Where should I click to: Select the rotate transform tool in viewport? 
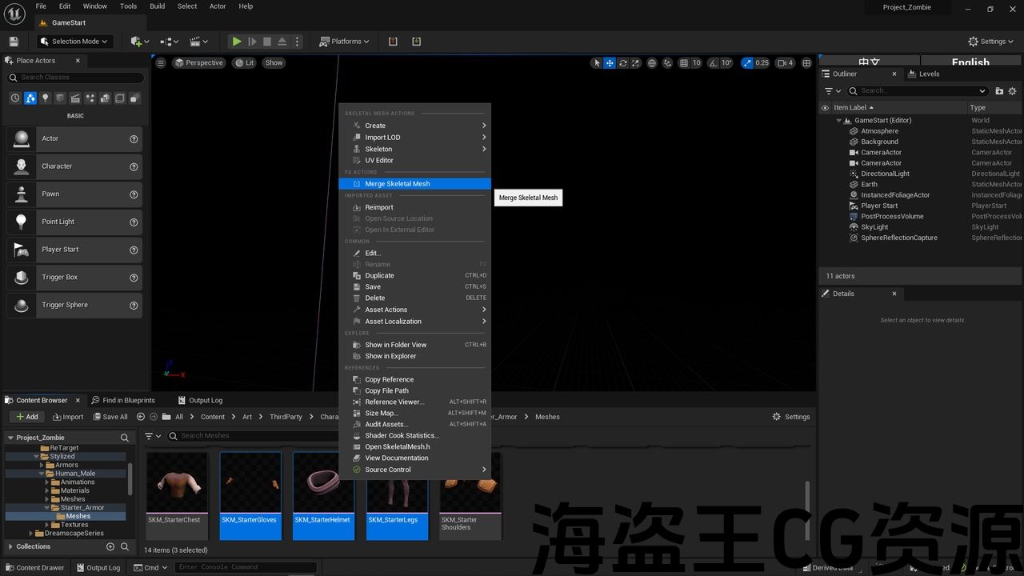(623, 63)
